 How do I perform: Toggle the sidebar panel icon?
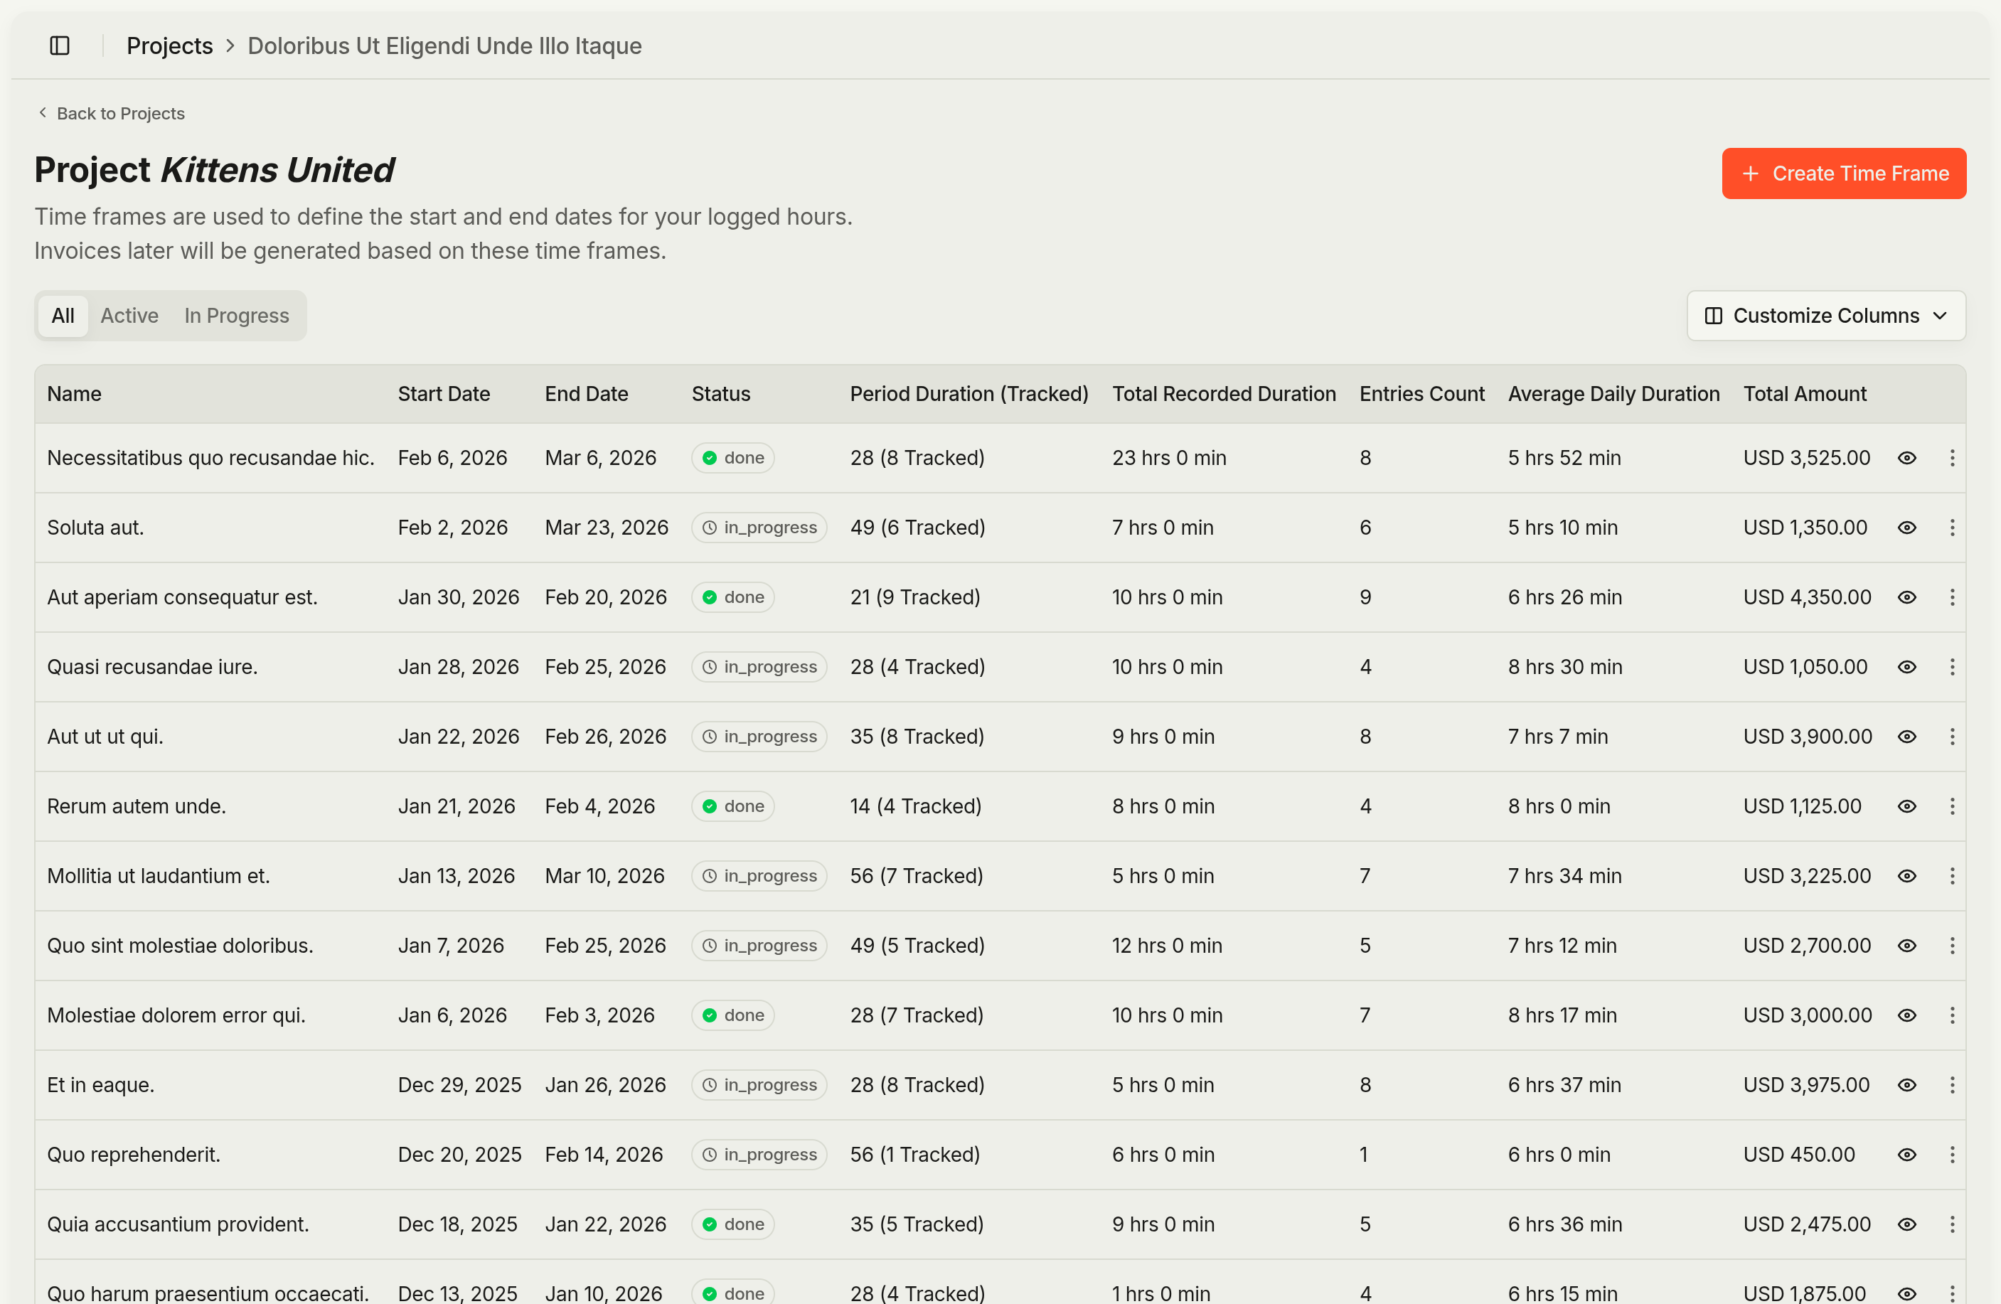(60, 46)
